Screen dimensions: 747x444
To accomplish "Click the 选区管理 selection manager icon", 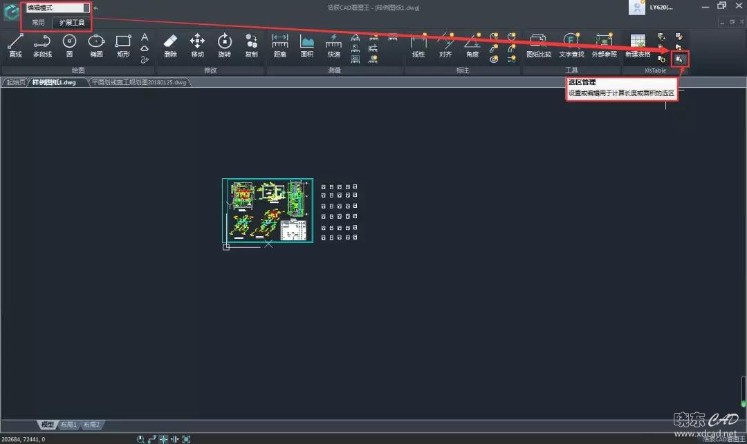I will [680, 59].
